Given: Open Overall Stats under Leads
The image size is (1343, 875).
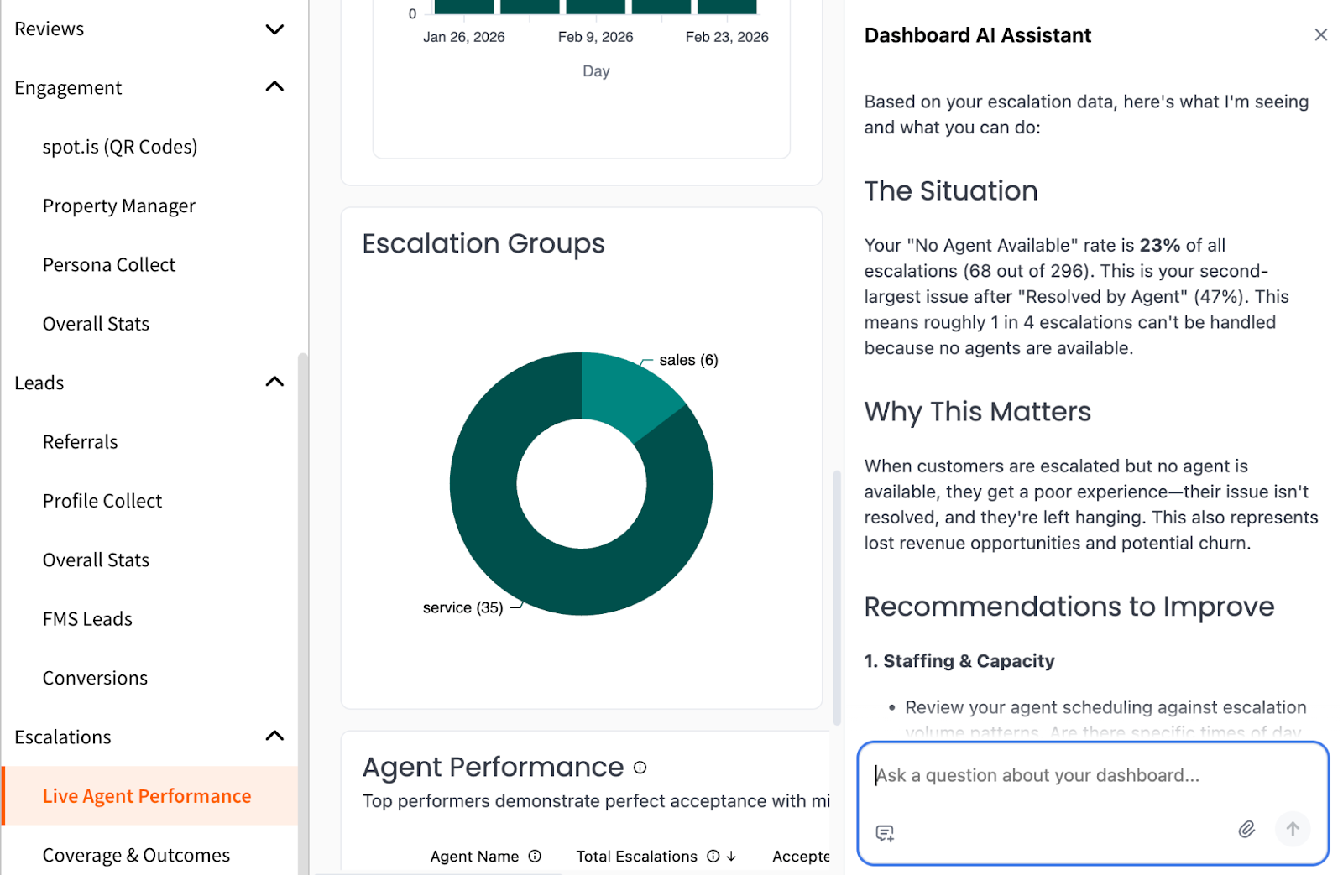Looking at the screenshot, I should 96,560.
